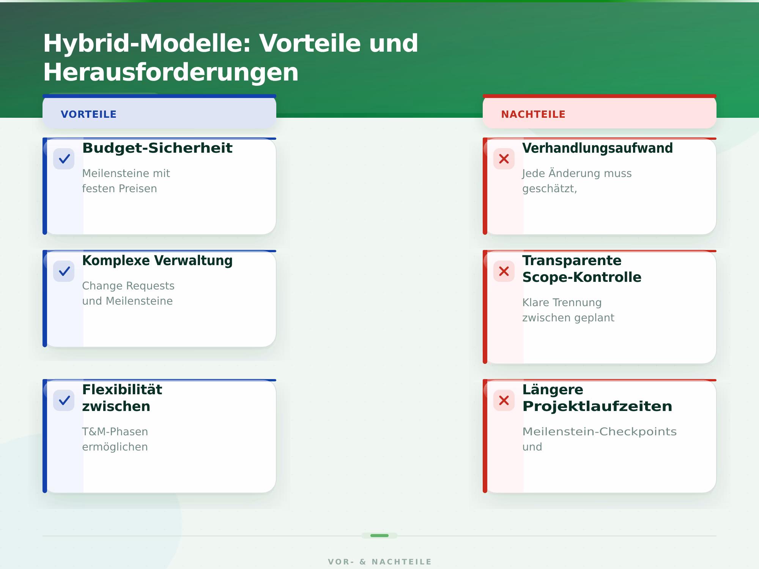Screen dimensions: 759x569
Task: Click the checkmark icon beside Flexibilität zwischen
Action: tap(64, 400)
